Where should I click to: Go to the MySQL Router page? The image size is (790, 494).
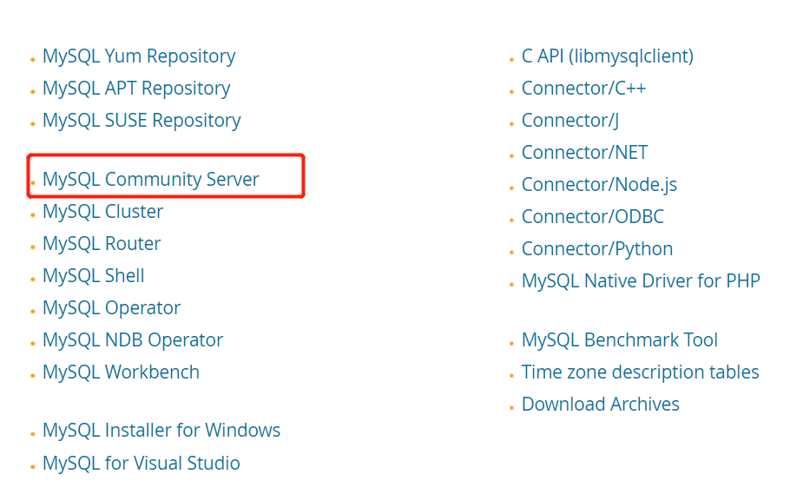(x=102, y=244)
